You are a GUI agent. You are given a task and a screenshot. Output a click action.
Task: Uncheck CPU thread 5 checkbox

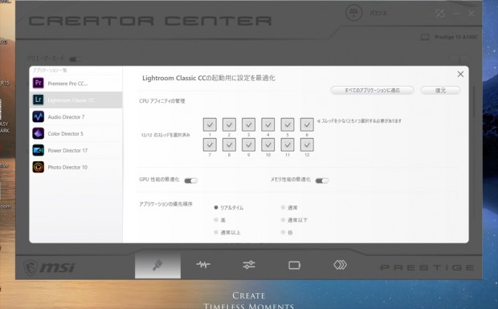click(x=288, y=124)
